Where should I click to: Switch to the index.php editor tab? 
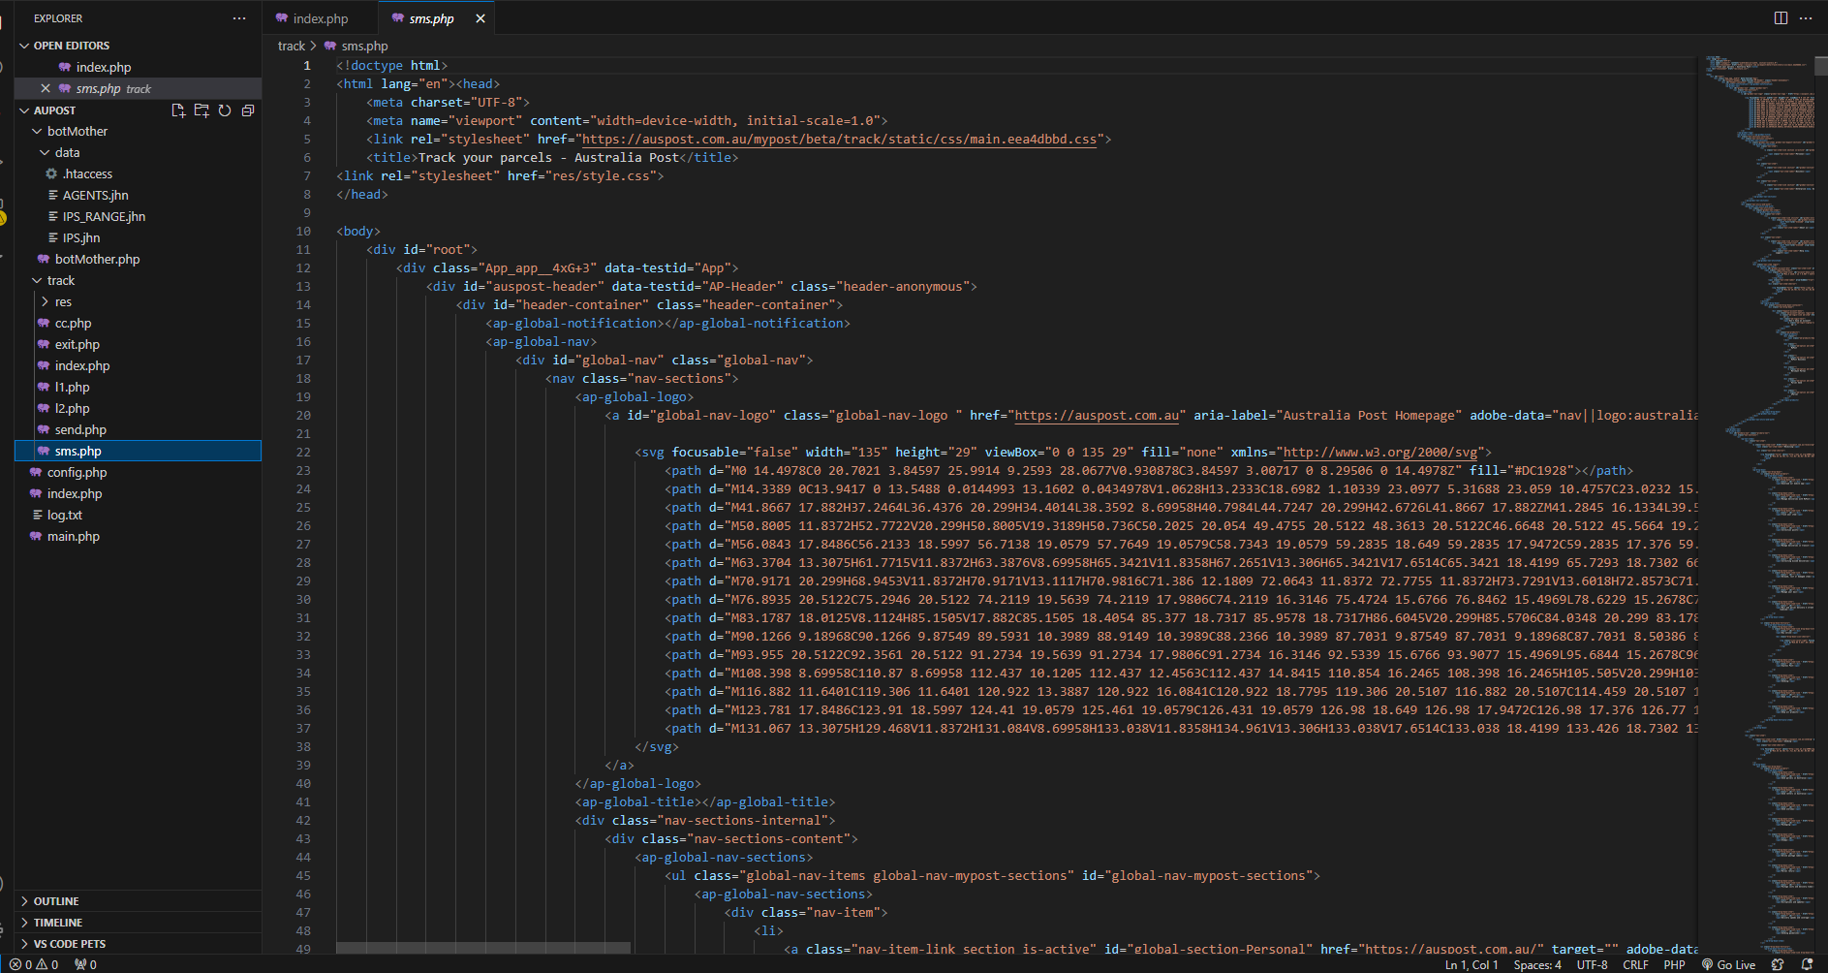click(320, 18)
